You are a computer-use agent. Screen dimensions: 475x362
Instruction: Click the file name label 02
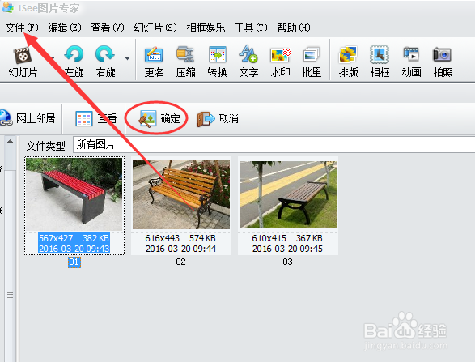pyautogui.click(x=180, y=262)
